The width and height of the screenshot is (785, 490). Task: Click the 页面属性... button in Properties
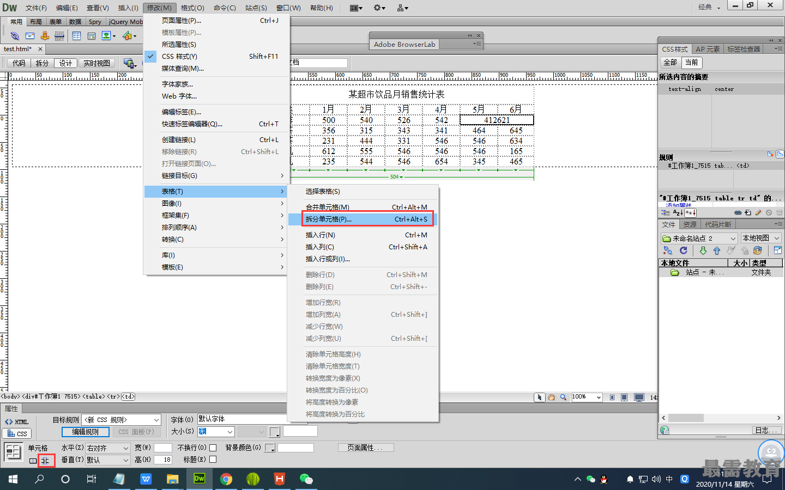pyautogui.click(x=366, y=448)
